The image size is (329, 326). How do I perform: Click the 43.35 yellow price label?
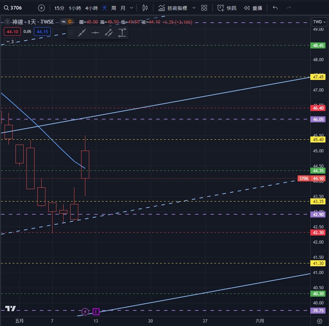pyautogui.click(x=318, y=201)
